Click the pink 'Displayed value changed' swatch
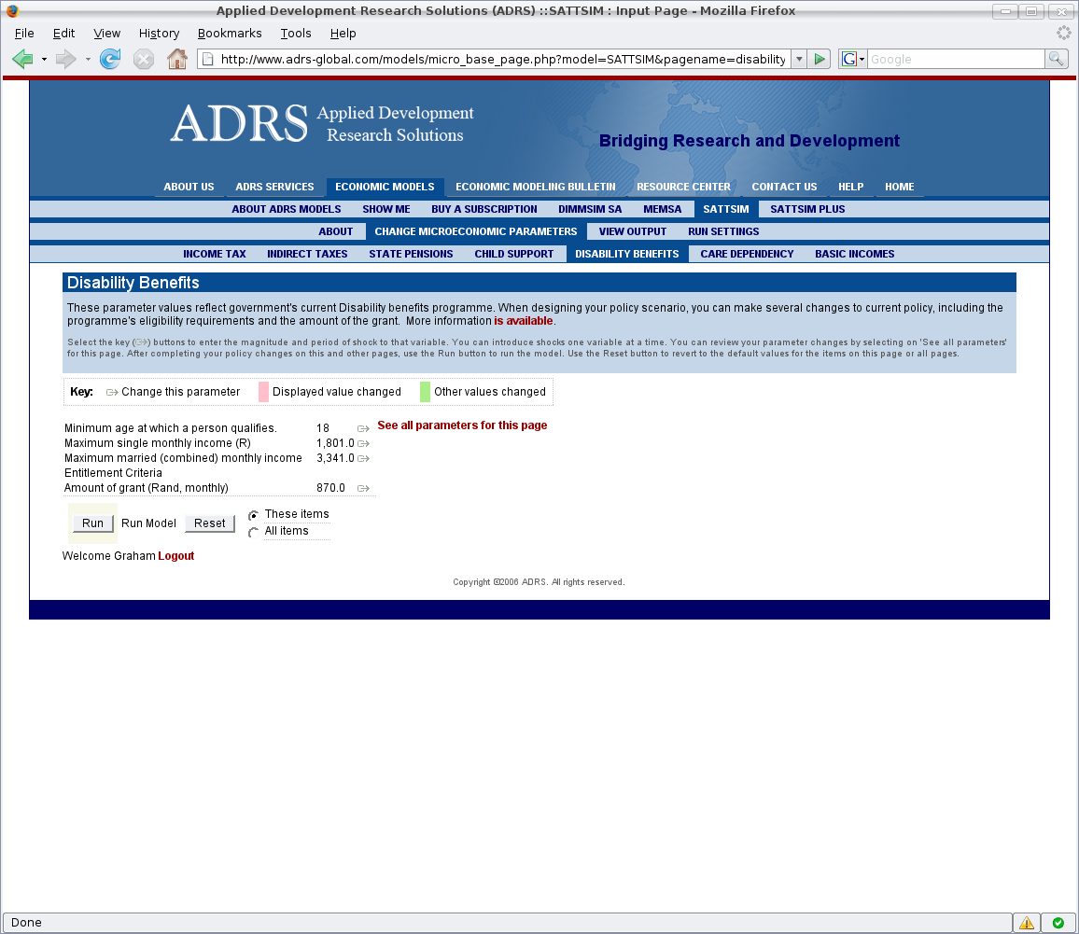This screenshot has height=934, width=1079. [264, 392]
